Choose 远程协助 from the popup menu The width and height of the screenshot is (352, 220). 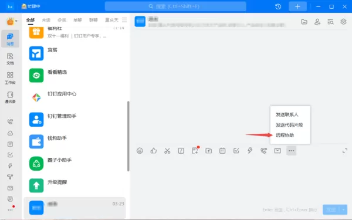pyautogui.click(x=285, y=135)
